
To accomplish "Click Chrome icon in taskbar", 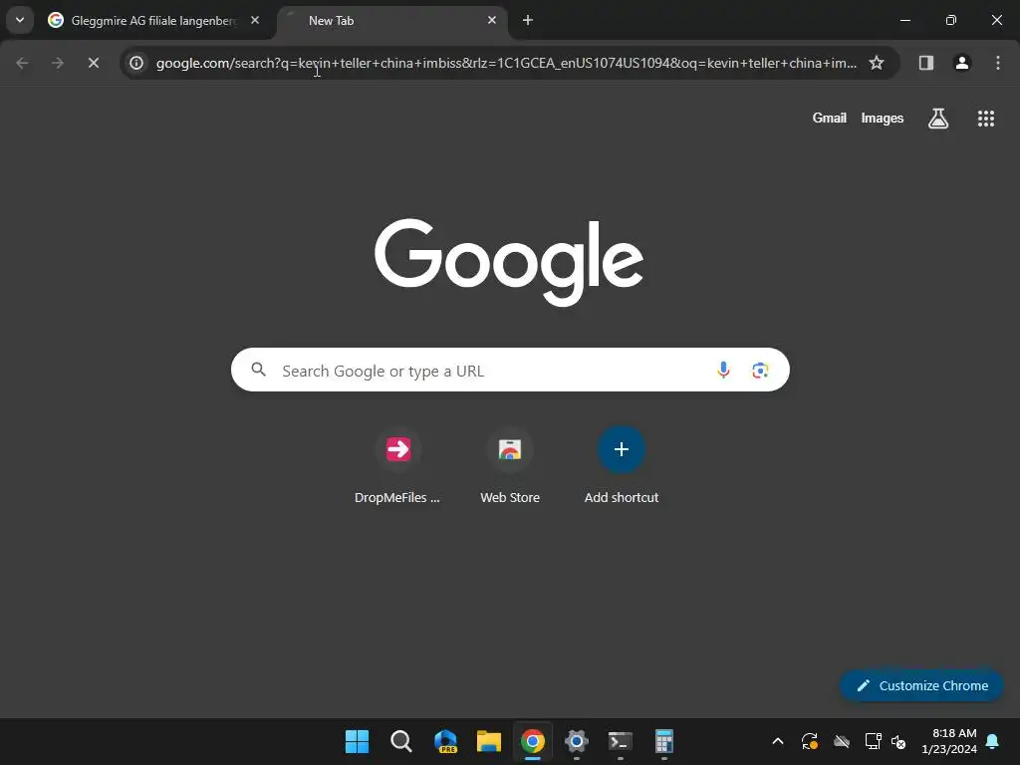I will pos(532,741).
